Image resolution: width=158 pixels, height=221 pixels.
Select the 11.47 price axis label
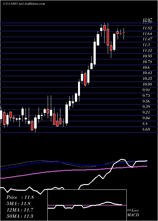tap(147, 39)
